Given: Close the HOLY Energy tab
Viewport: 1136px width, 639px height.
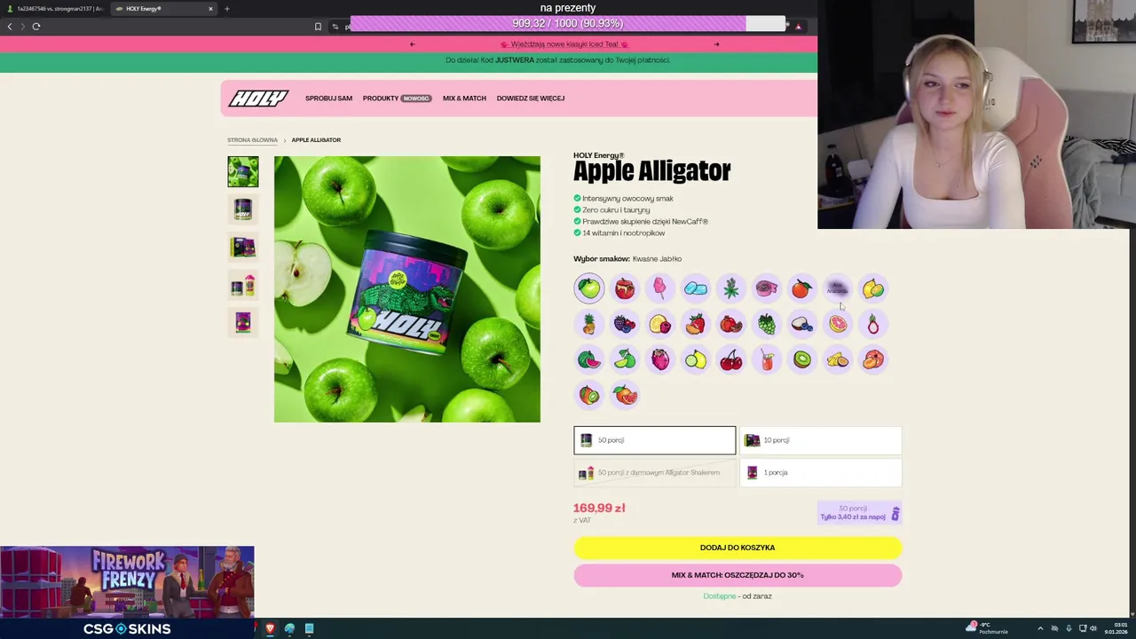Looking at the screenshot, I should (210, 9).
